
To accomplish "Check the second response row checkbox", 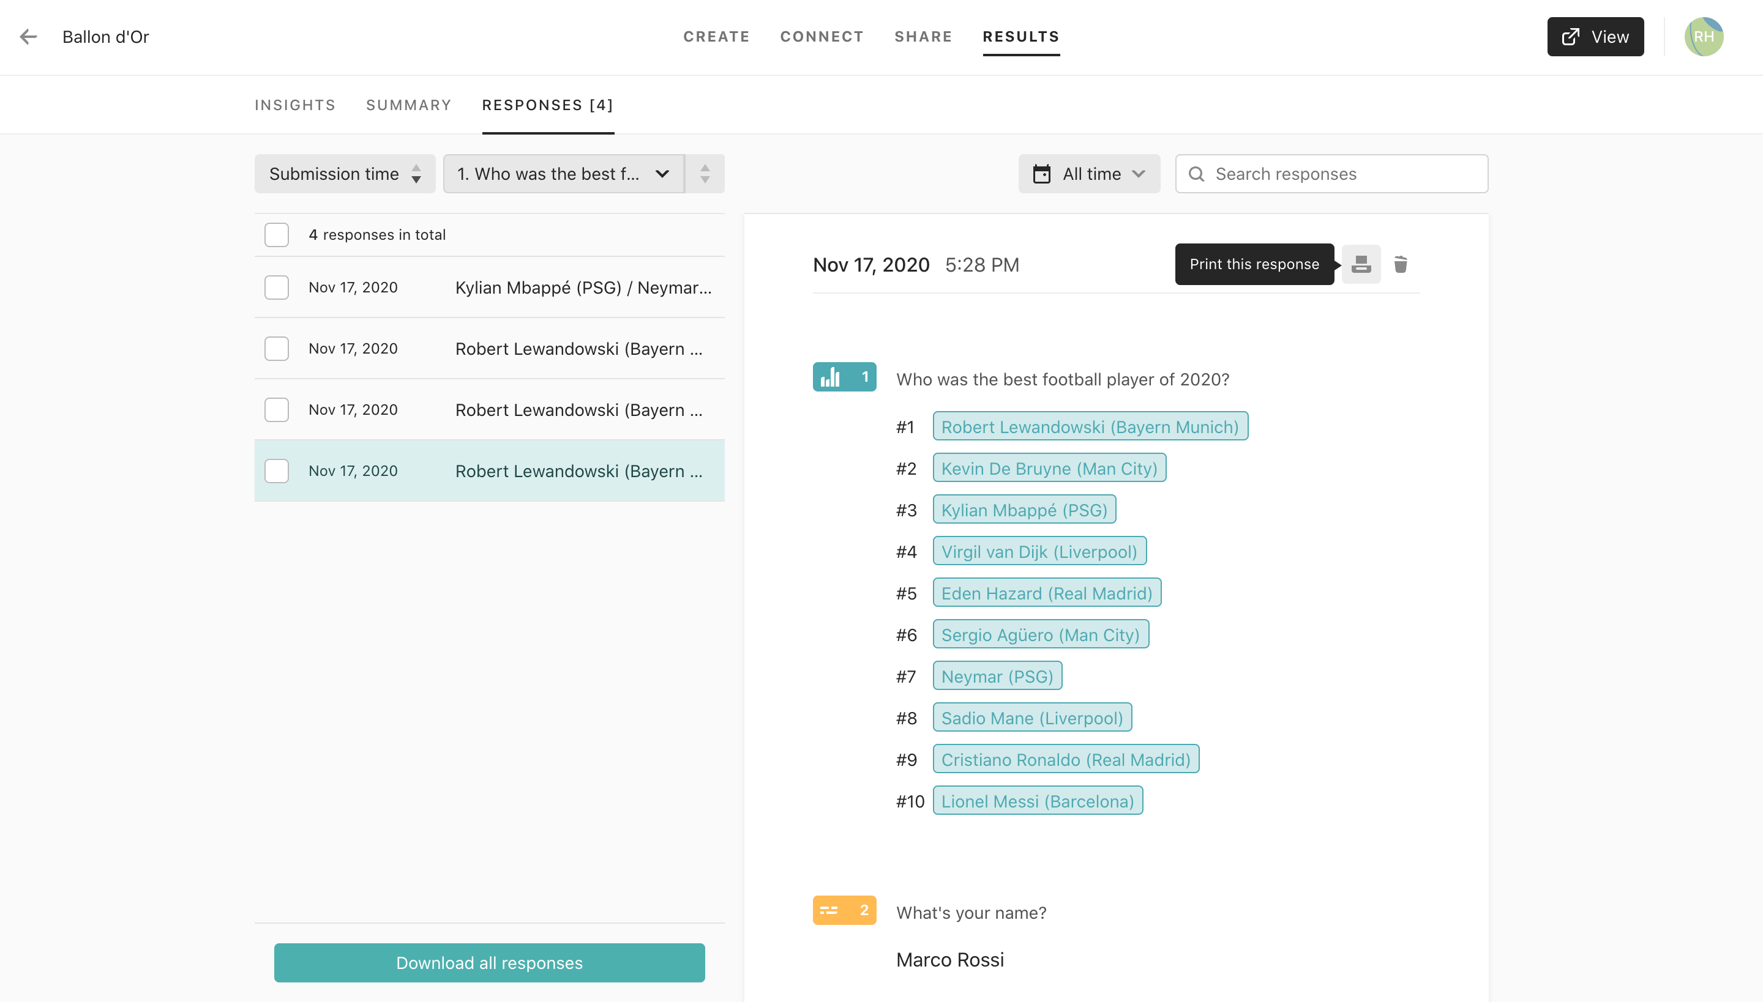I will click(x=277, y=349).
